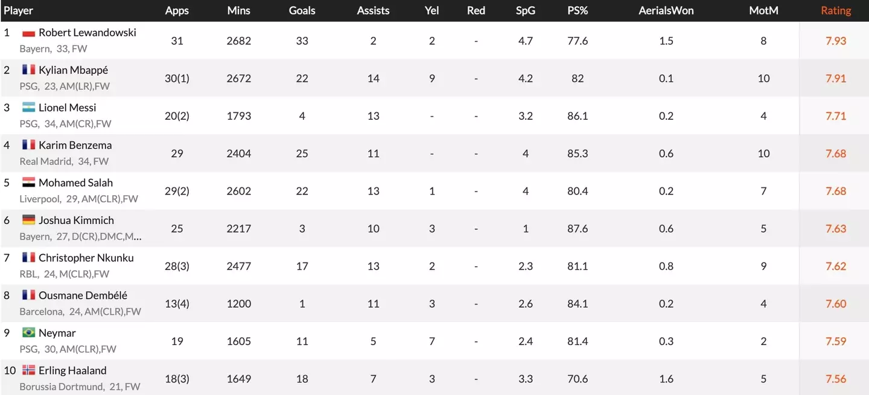The height and width of the screenshot is (395, 869).
Task: Select the Brazil flag next to Neymar
Action: (28, 333)
